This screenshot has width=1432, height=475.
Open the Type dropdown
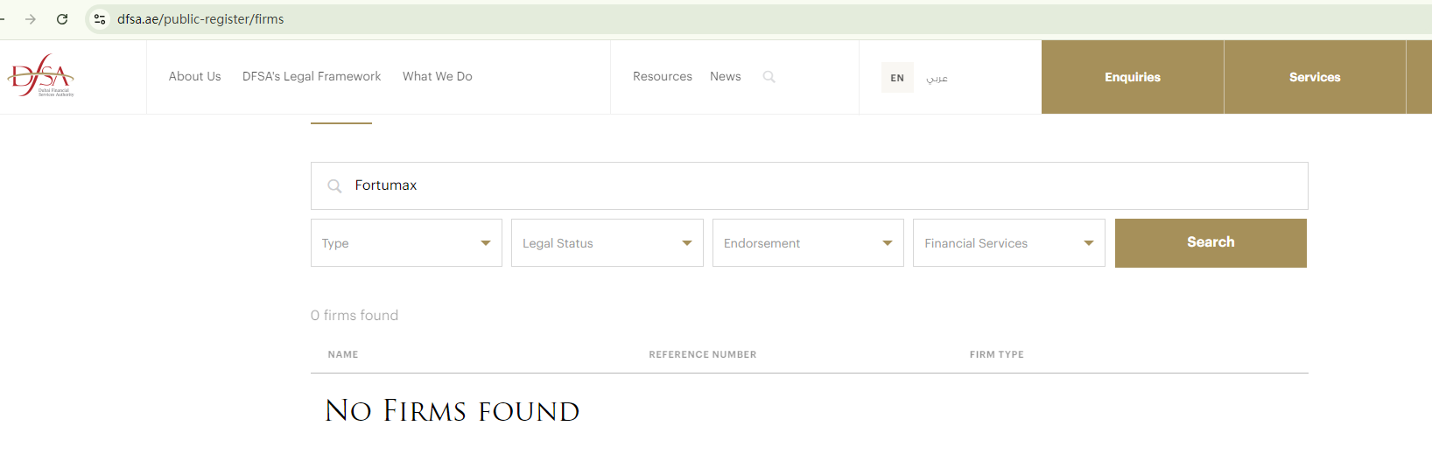[x=406, y=243]
